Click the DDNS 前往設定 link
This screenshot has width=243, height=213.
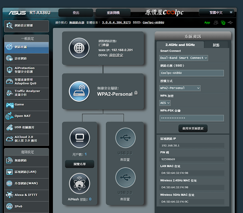[116, 55]
